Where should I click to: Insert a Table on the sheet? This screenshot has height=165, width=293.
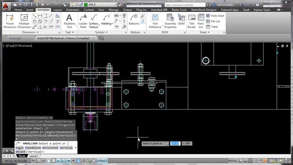click(212, 27)
